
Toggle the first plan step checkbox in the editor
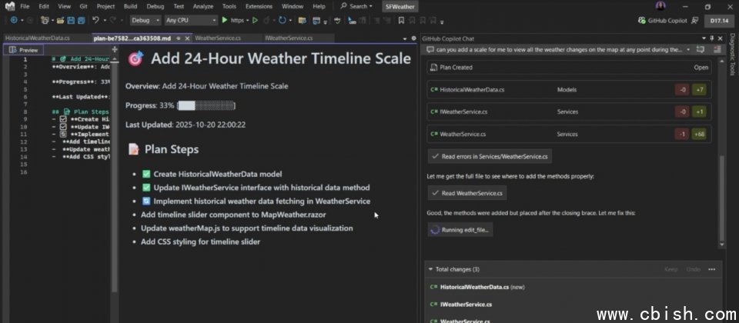[63, 119]
